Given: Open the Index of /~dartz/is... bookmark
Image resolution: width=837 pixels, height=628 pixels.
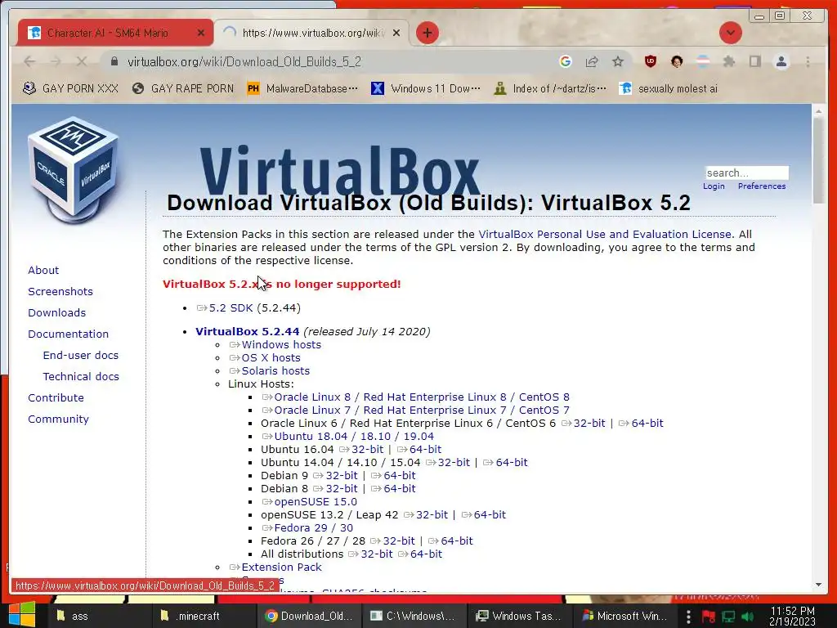Looking at the screenshot, I should click(550, 88).
